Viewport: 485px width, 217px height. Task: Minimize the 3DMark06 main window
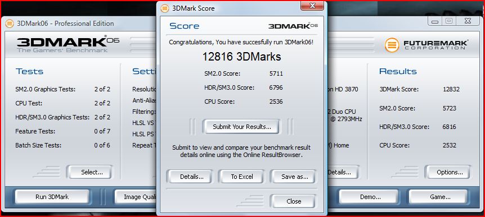(x=435, y=21)
